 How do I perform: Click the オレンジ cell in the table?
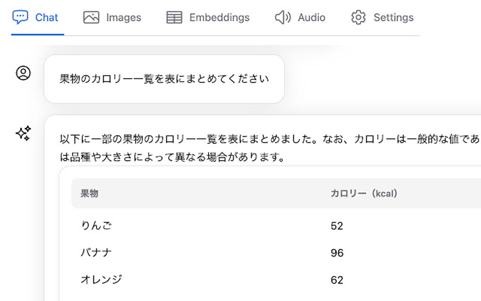101,280
